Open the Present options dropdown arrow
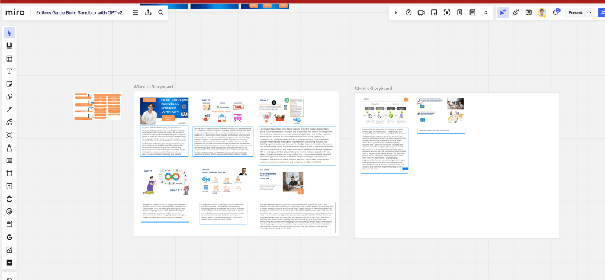This screenshot has height=280, width=605. pos(590,13)
